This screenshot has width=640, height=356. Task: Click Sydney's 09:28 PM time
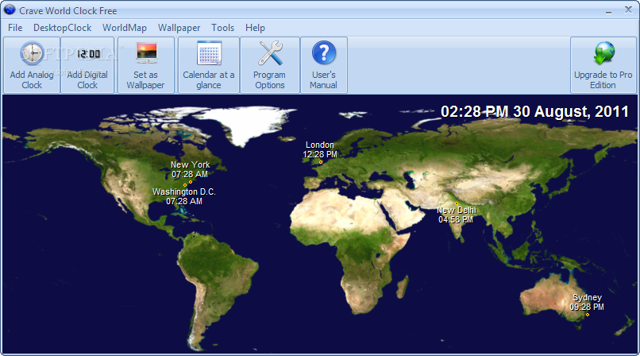point(587,307)
